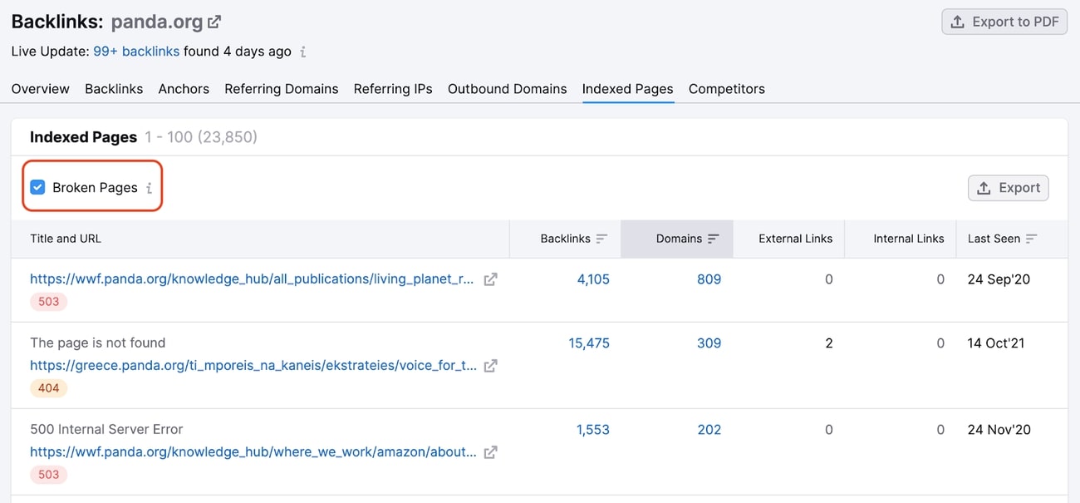Select the 404 status badge
The width and height of the screenshot is (1080, 503).
(49, 388)
